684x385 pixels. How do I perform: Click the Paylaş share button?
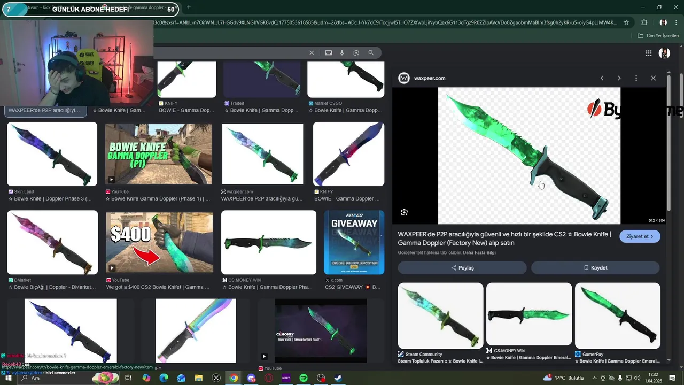462,267
